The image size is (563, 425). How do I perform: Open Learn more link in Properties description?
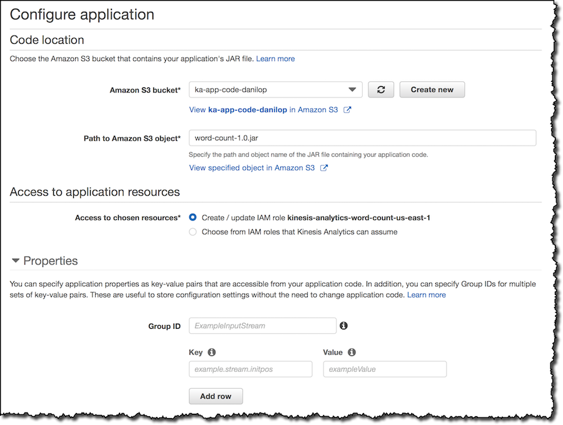point(426,295)
